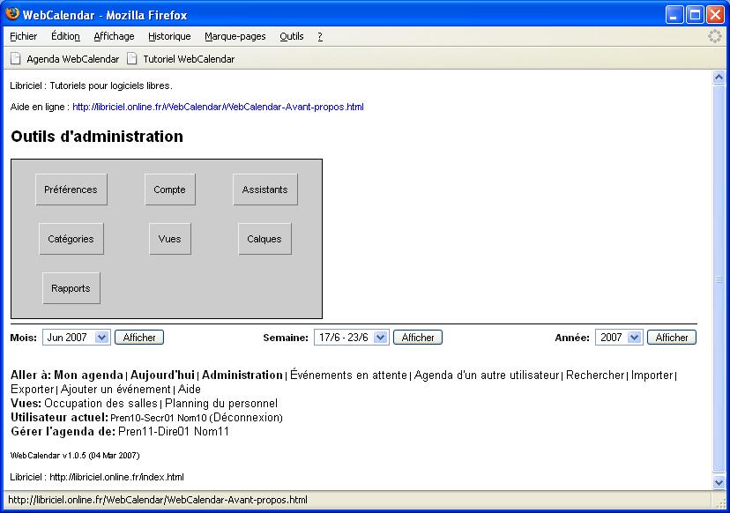The image size is (730, 513).
Task: Click the Calques button
Action: (x=264, y=239)
